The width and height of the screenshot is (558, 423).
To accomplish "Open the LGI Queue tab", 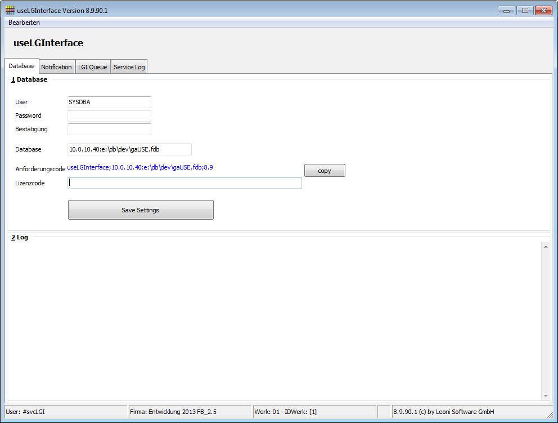I will click(x=93, y=67).
